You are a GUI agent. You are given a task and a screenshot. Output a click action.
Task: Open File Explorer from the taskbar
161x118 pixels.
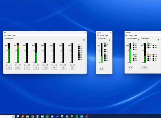28,116
